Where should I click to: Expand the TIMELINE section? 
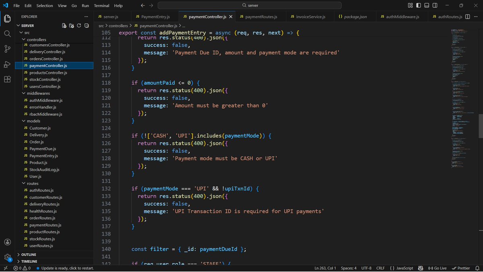tap(29, 262)
